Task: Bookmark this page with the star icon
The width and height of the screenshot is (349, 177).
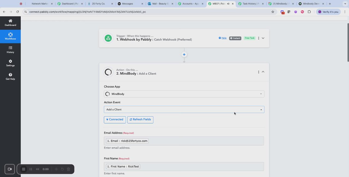Action: click(273, 12)
